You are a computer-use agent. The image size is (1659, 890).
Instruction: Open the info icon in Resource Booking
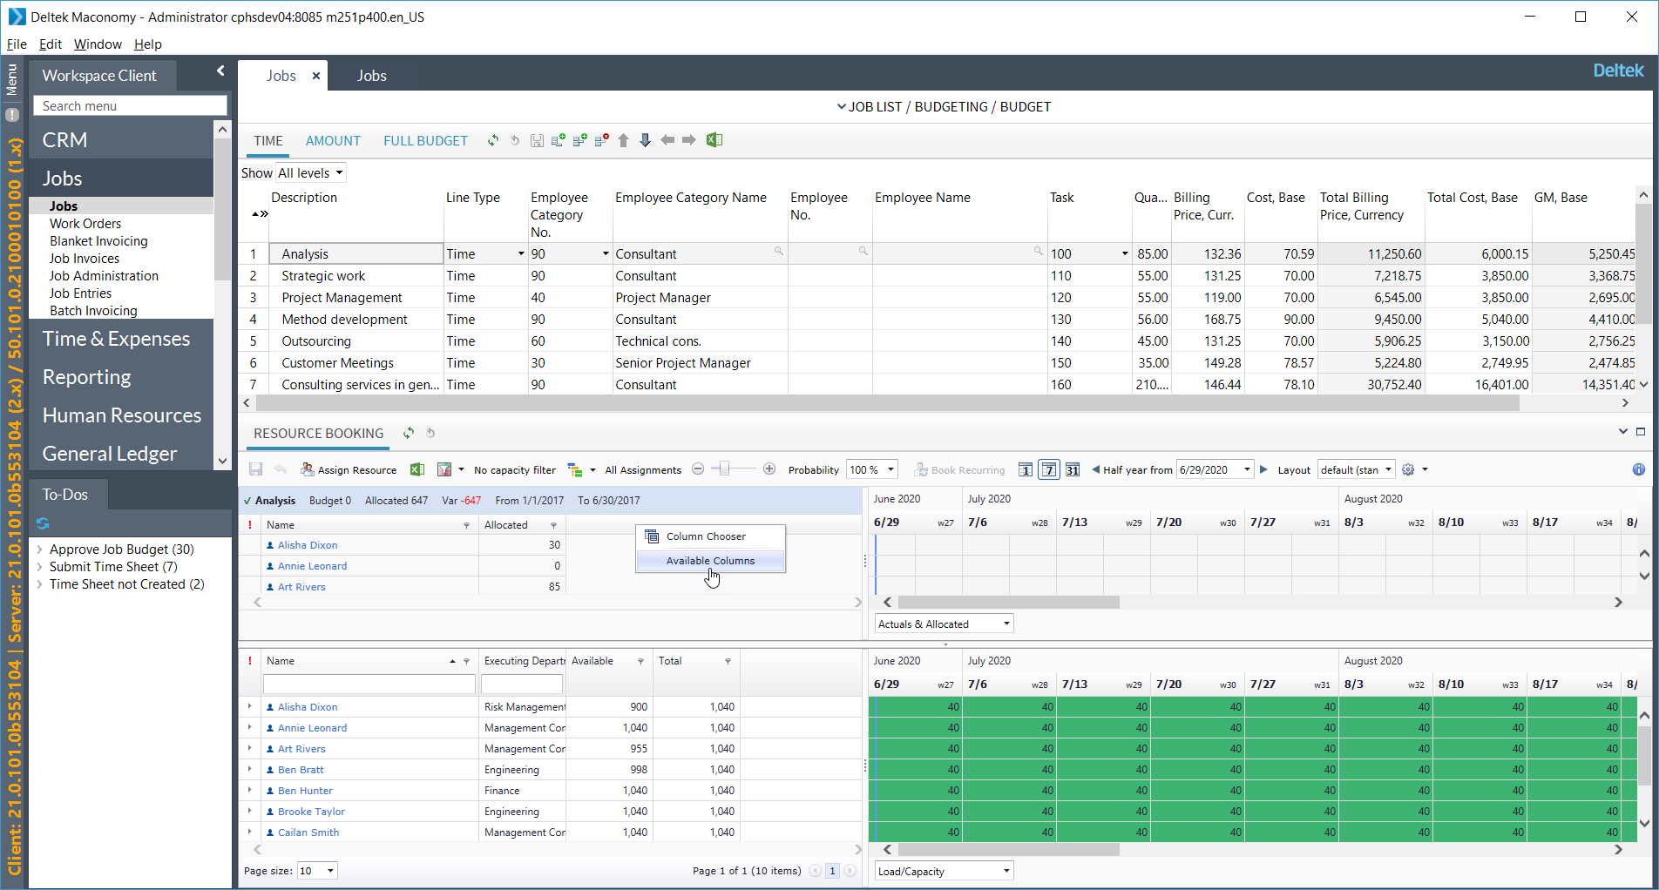pos(1638,470)
